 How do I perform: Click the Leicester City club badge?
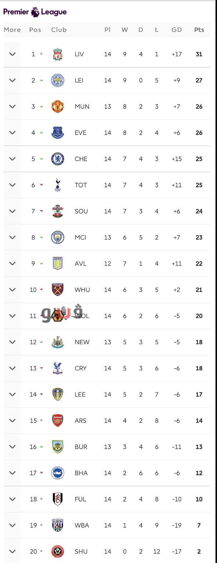pos(58,80)
